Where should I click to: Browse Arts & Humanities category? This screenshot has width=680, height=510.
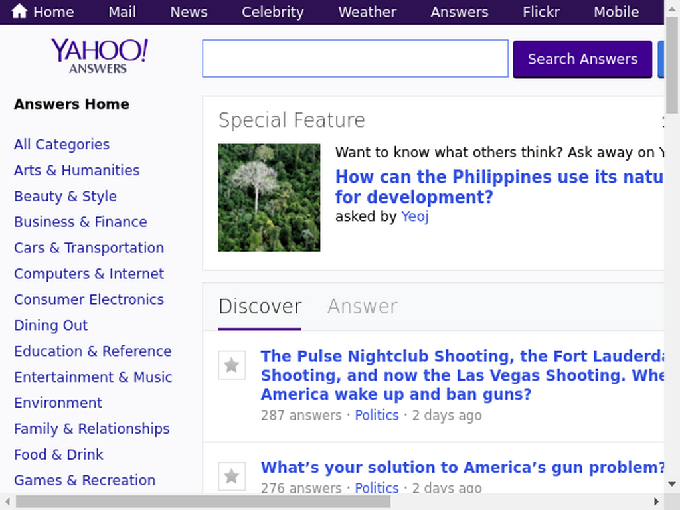(x=77, y=171)
